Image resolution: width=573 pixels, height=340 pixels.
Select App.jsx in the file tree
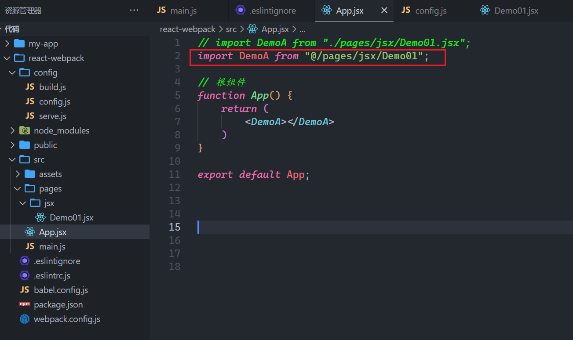point(53,232)
